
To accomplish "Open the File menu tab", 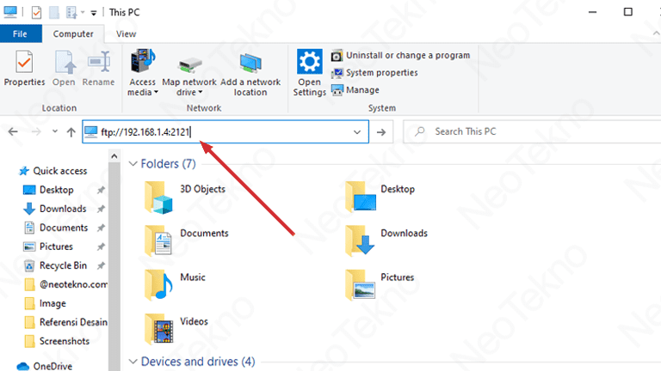I will pos(21,33).
